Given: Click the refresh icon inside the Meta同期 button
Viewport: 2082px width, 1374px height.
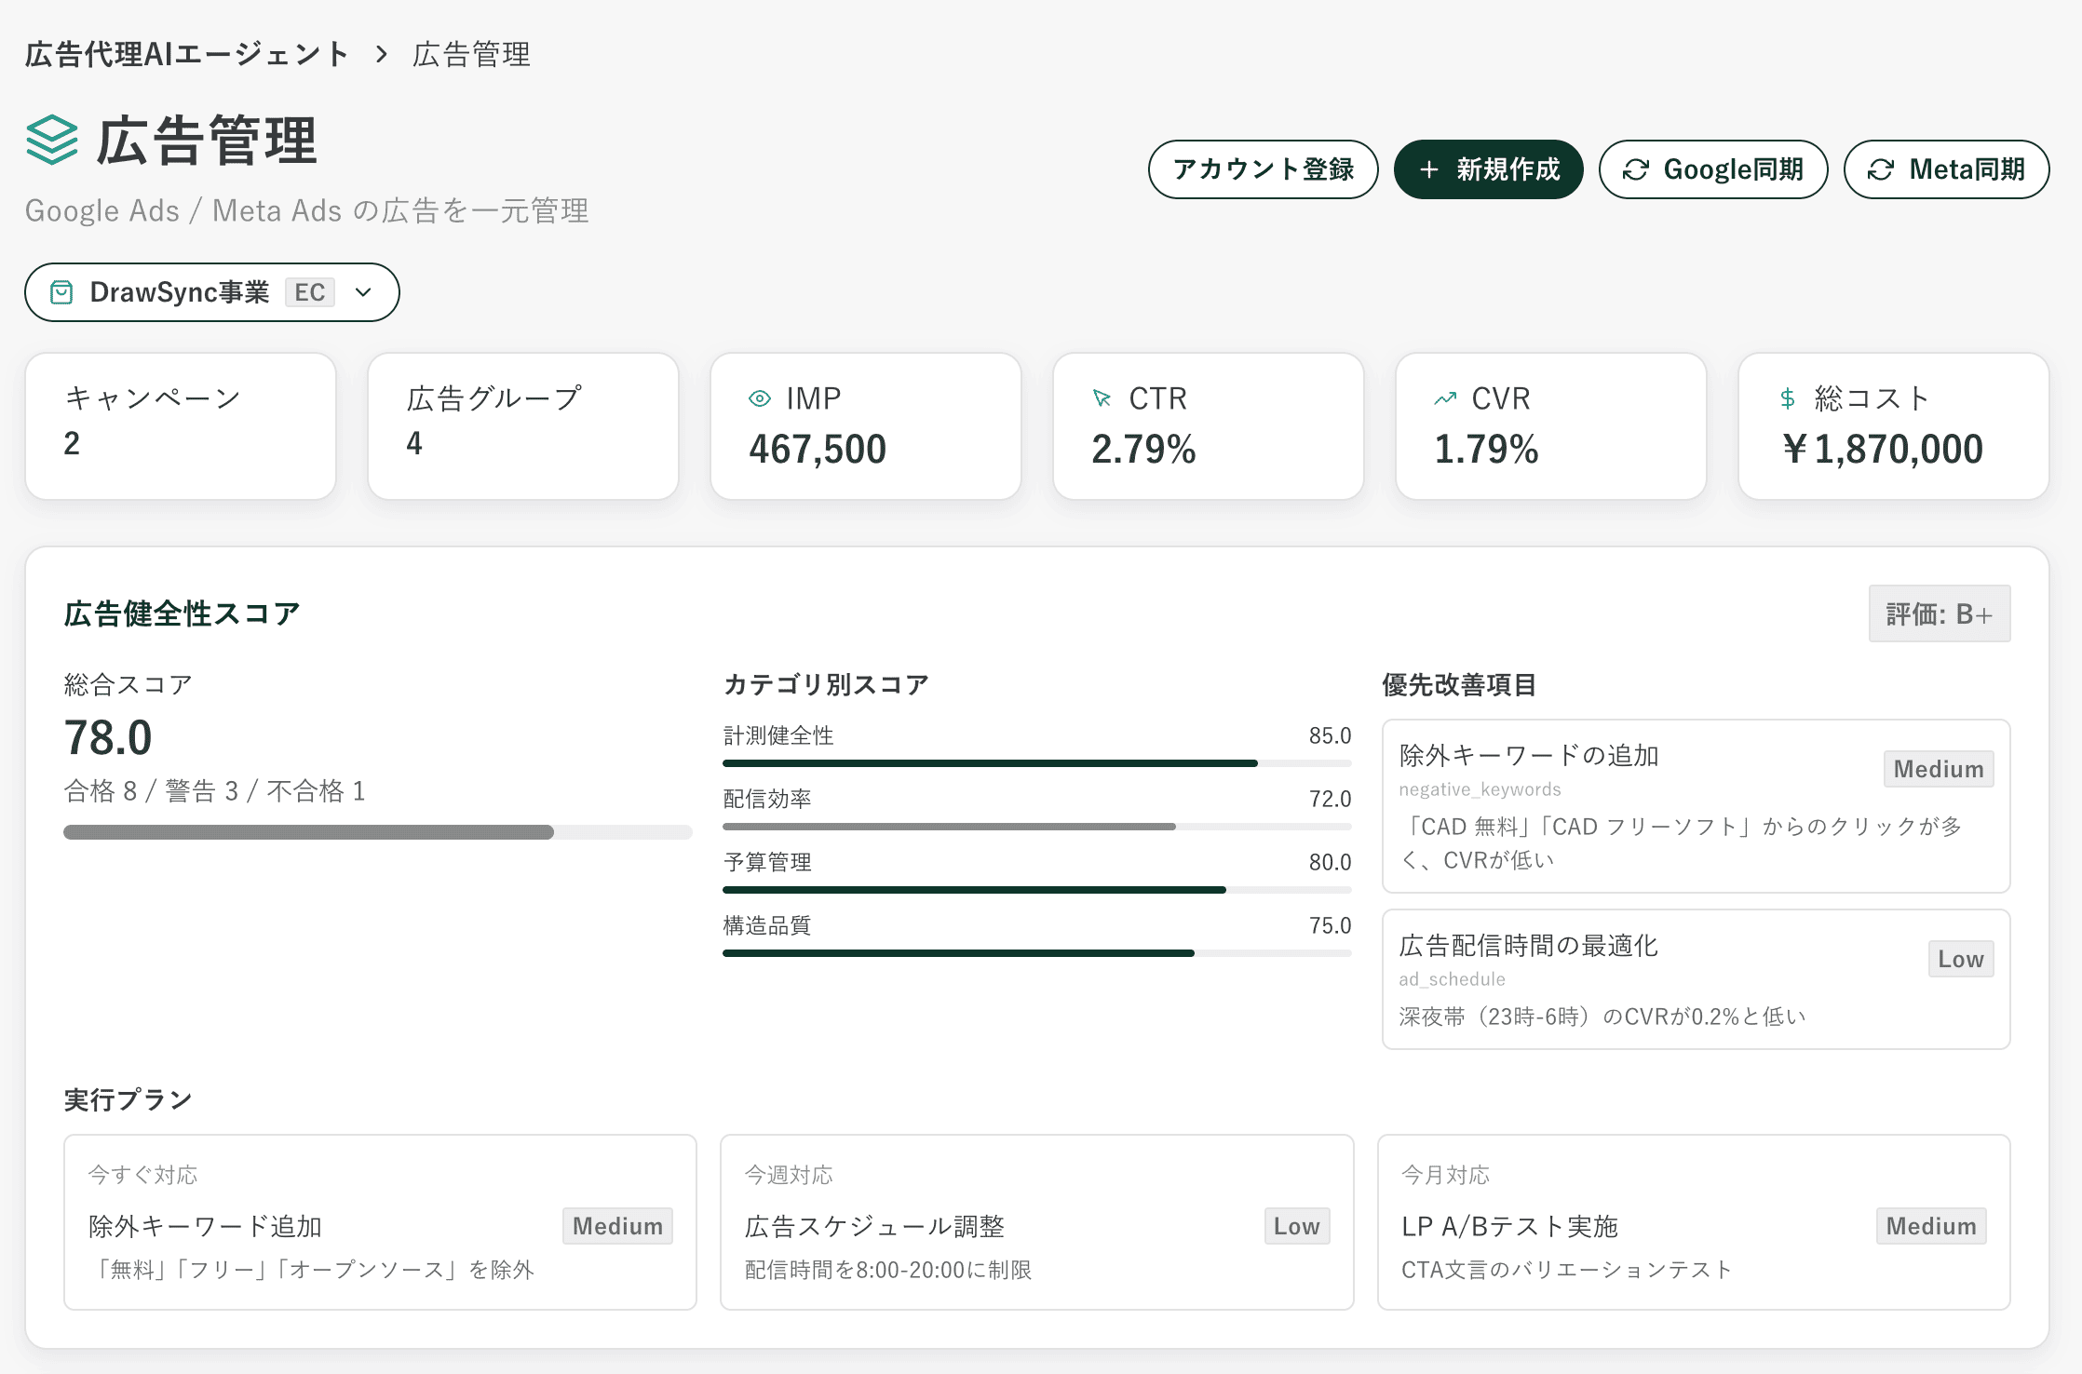Looking at the screenshot, I should point(1881,169).
